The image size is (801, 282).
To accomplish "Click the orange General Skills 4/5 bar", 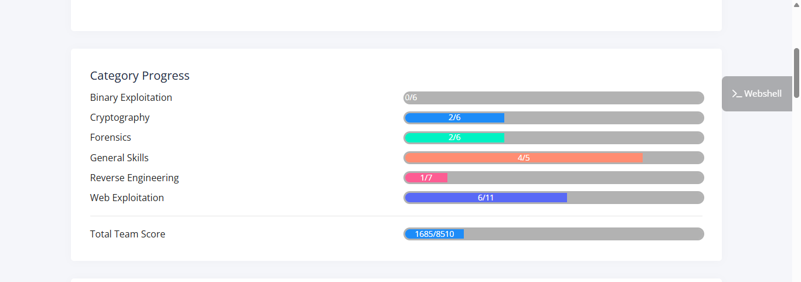I will tap(524, 158).
